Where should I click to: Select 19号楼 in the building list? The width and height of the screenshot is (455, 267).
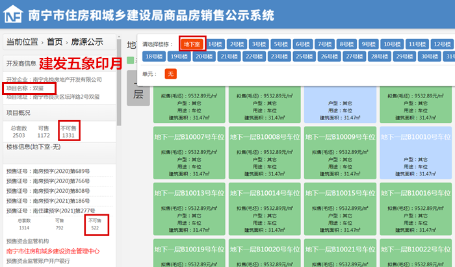click(179, 57)
